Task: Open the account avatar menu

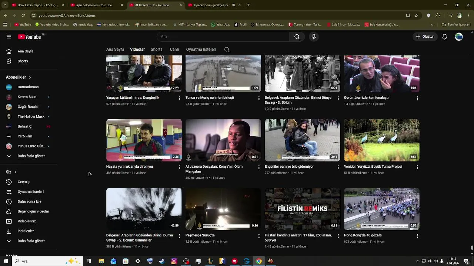Action: tap(459, 37)
